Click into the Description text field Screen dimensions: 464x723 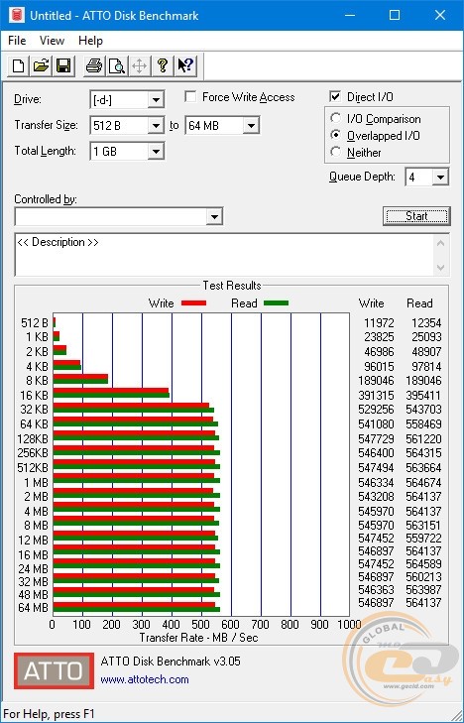tap(224, 255)
